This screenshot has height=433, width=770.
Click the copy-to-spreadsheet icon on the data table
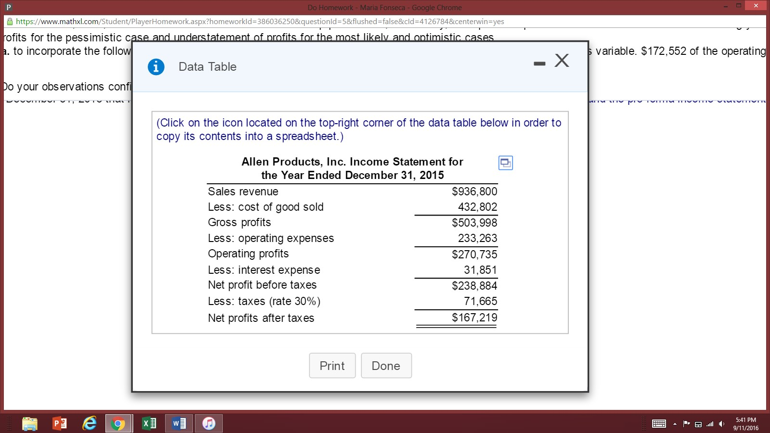[505, 163]
